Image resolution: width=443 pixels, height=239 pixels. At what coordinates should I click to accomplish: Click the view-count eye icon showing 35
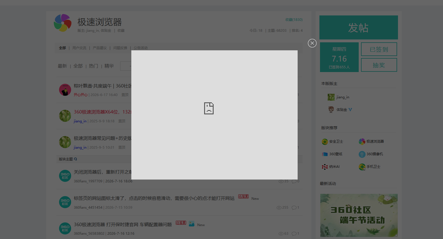[281, 181]
